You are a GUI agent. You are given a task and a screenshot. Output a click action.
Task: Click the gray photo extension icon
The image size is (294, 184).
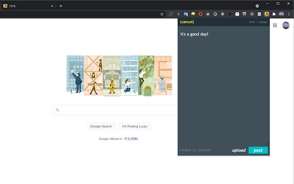coord(244,14)
